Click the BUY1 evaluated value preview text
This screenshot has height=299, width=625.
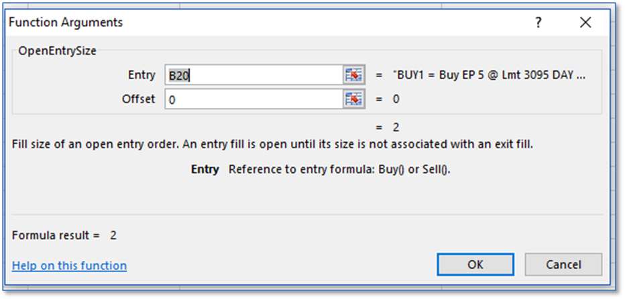point(489,75)
